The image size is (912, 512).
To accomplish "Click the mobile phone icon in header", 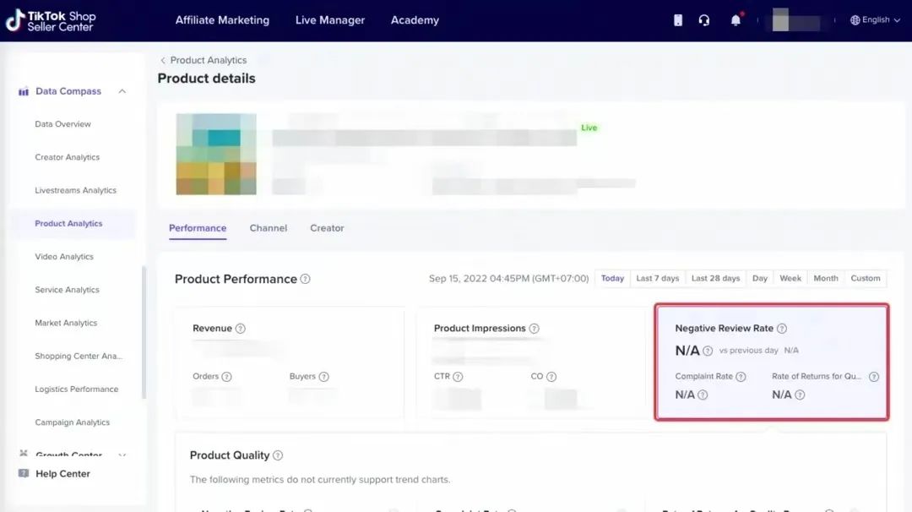I will pos(678,20).
